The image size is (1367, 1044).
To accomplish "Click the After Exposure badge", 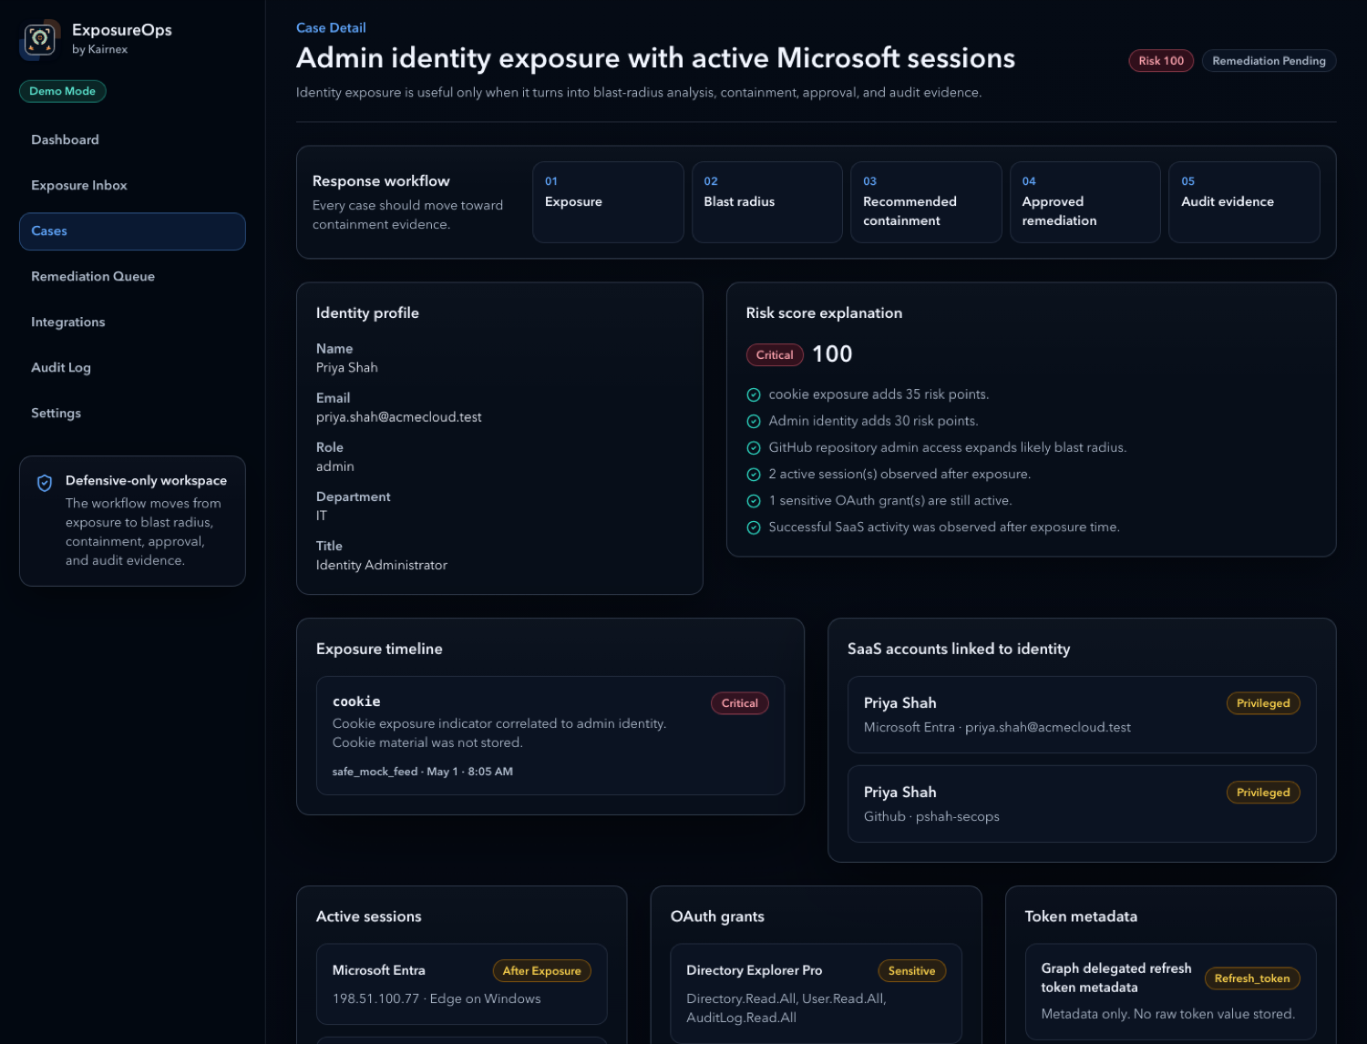I will [541, 971].
